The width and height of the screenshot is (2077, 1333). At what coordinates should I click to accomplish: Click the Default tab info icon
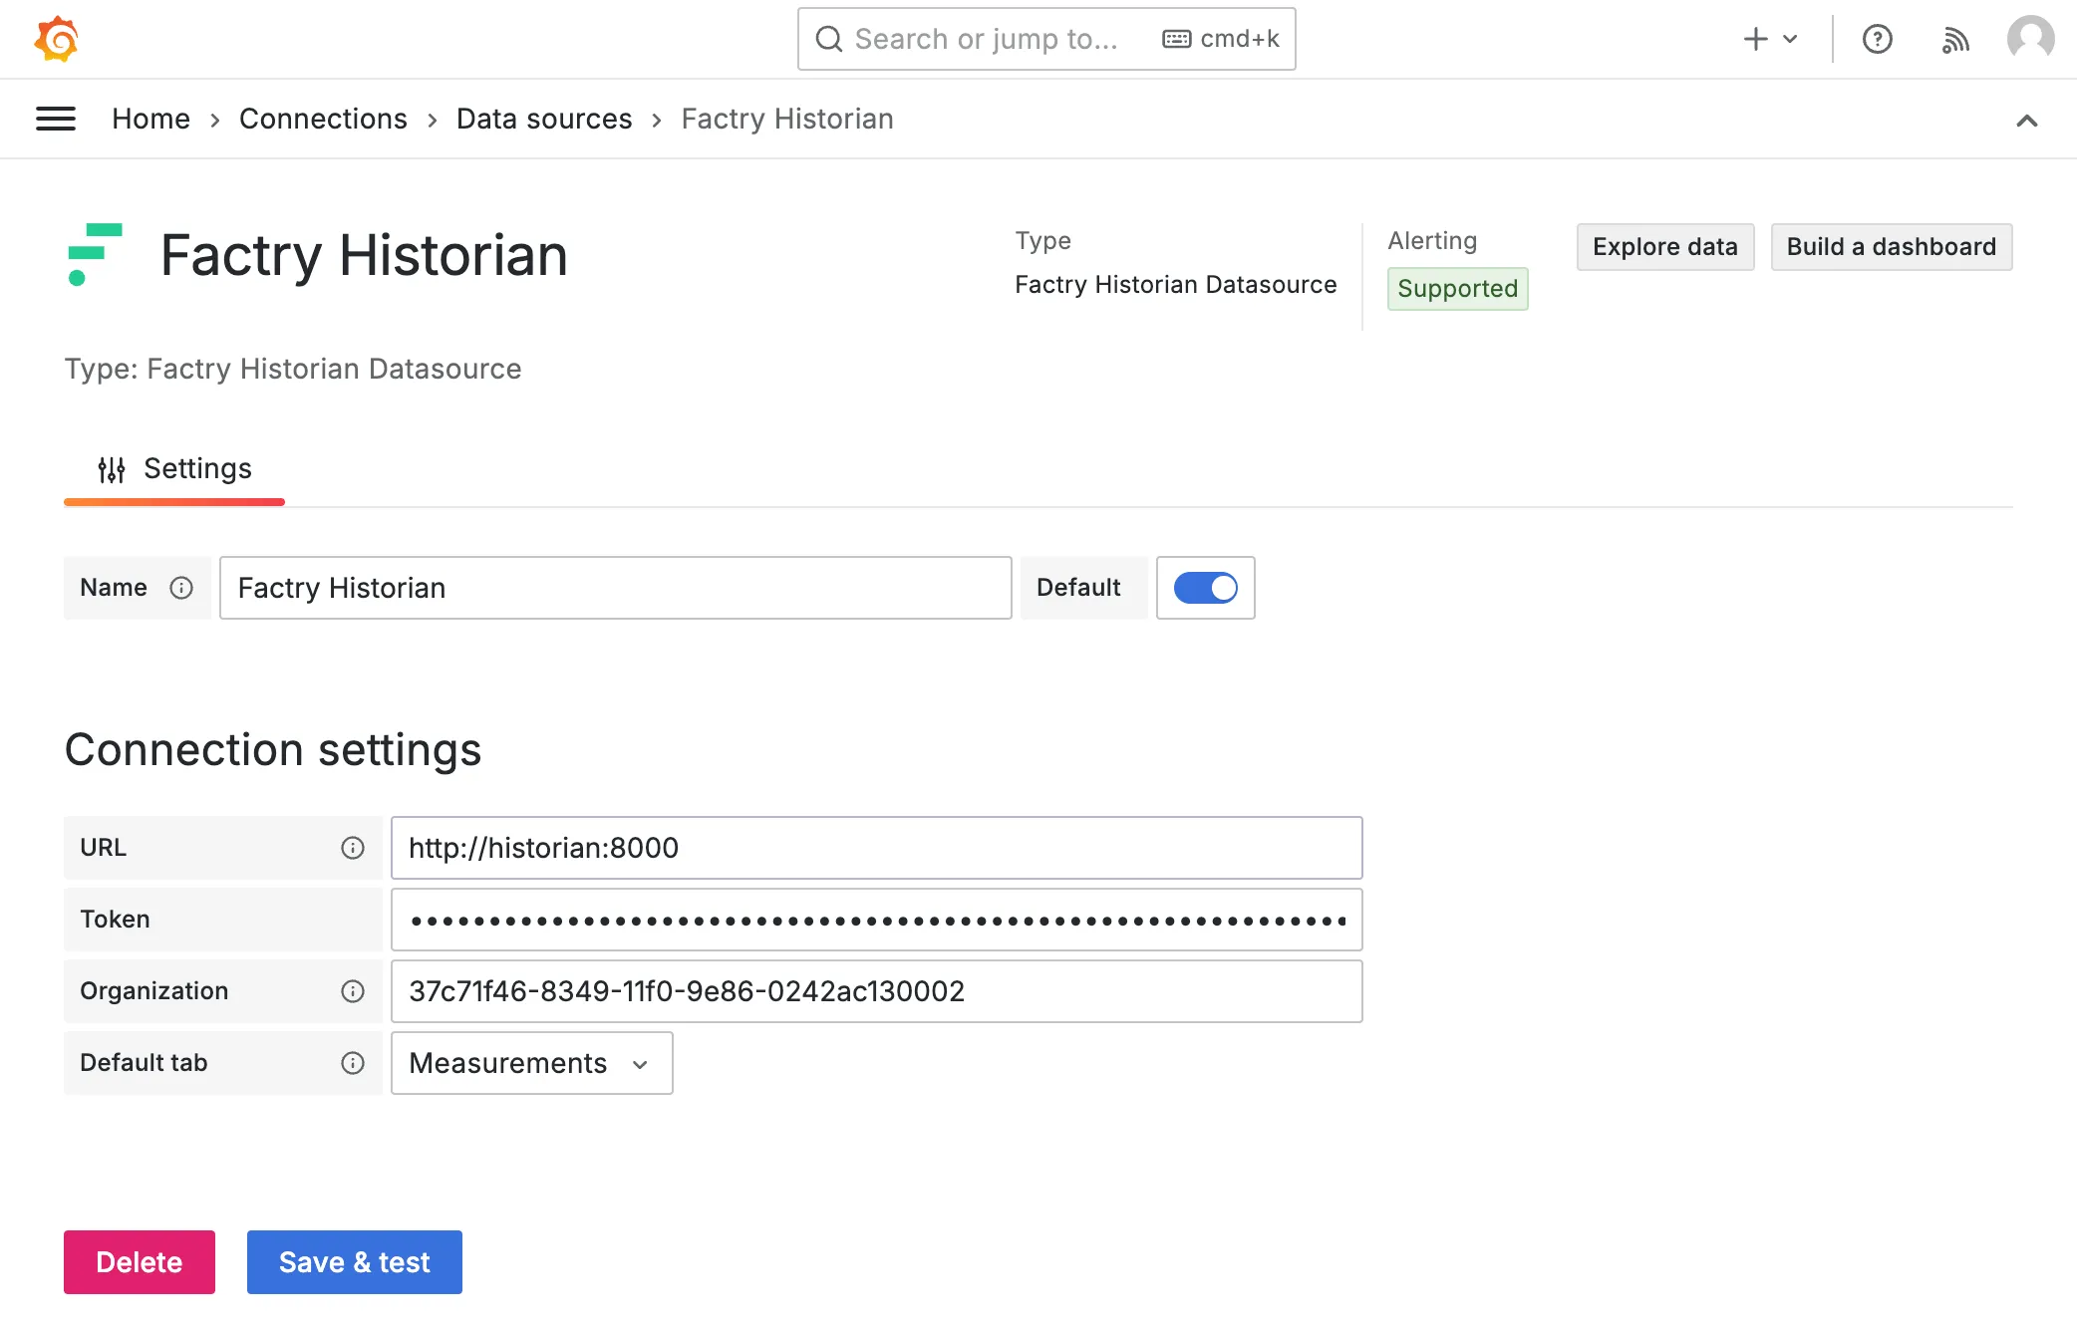(353, 1063)
